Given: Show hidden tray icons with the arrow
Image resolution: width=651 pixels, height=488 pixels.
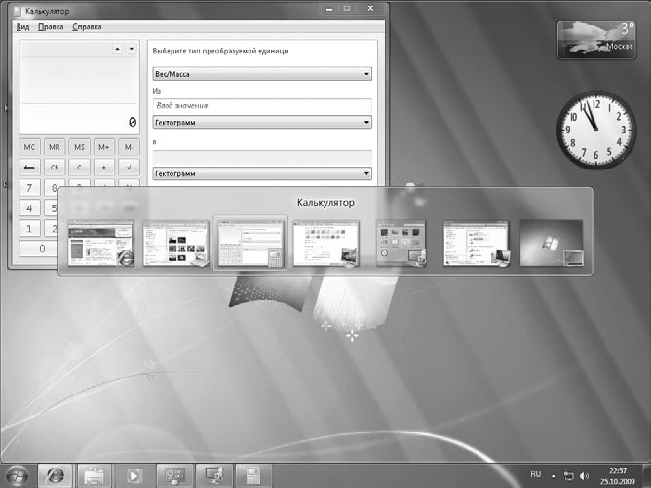Looking at the screenshot, I should [x=553, y=476].
